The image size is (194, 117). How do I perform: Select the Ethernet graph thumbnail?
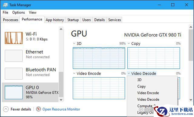click(x=14, y=56)
